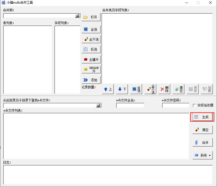Screen dimensions: 217x187
Task: Deselect all fields with 全不选
Action: click(x=91, y=39)
